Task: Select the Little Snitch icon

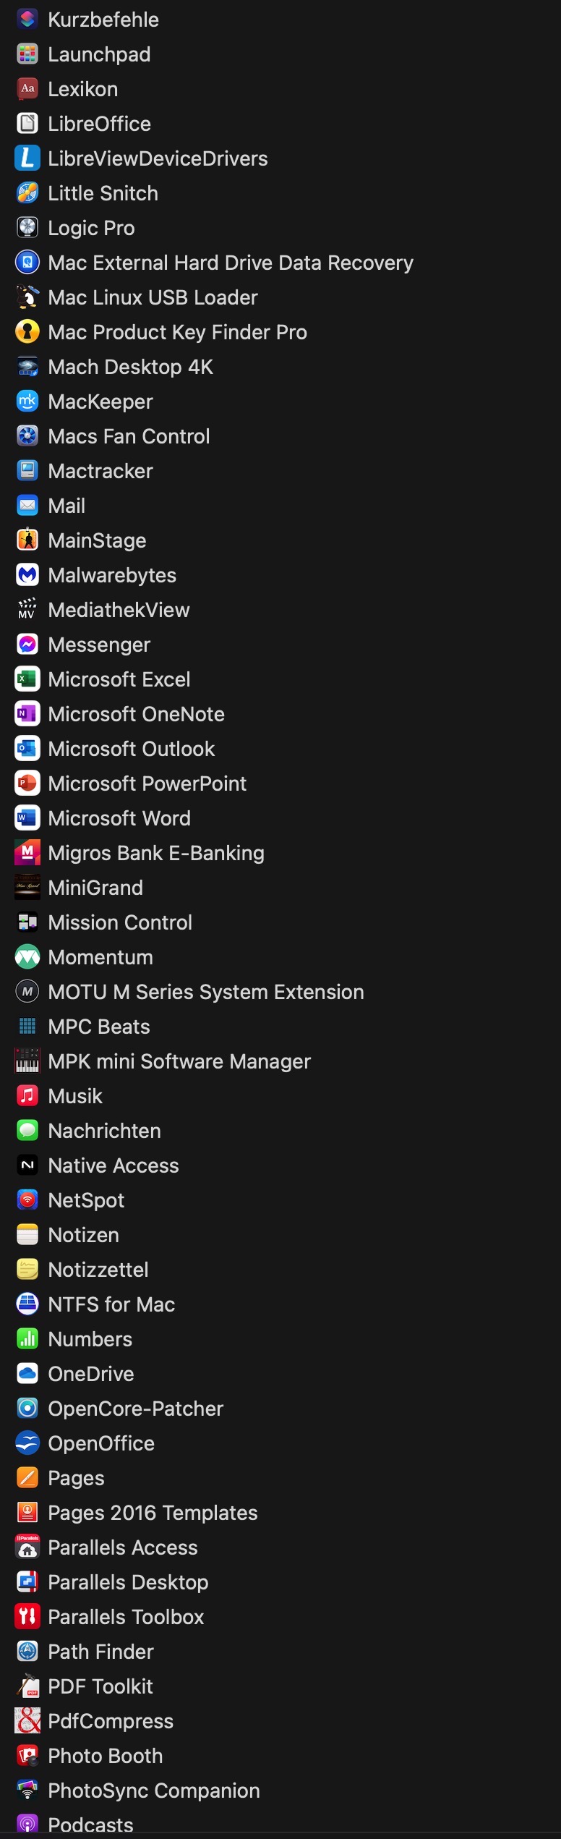Action: pyautogui.click(x=27, y=193)
